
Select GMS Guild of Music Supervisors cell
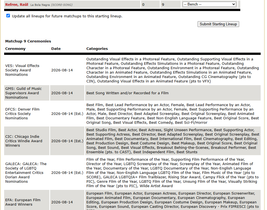[x=27, y=93]
